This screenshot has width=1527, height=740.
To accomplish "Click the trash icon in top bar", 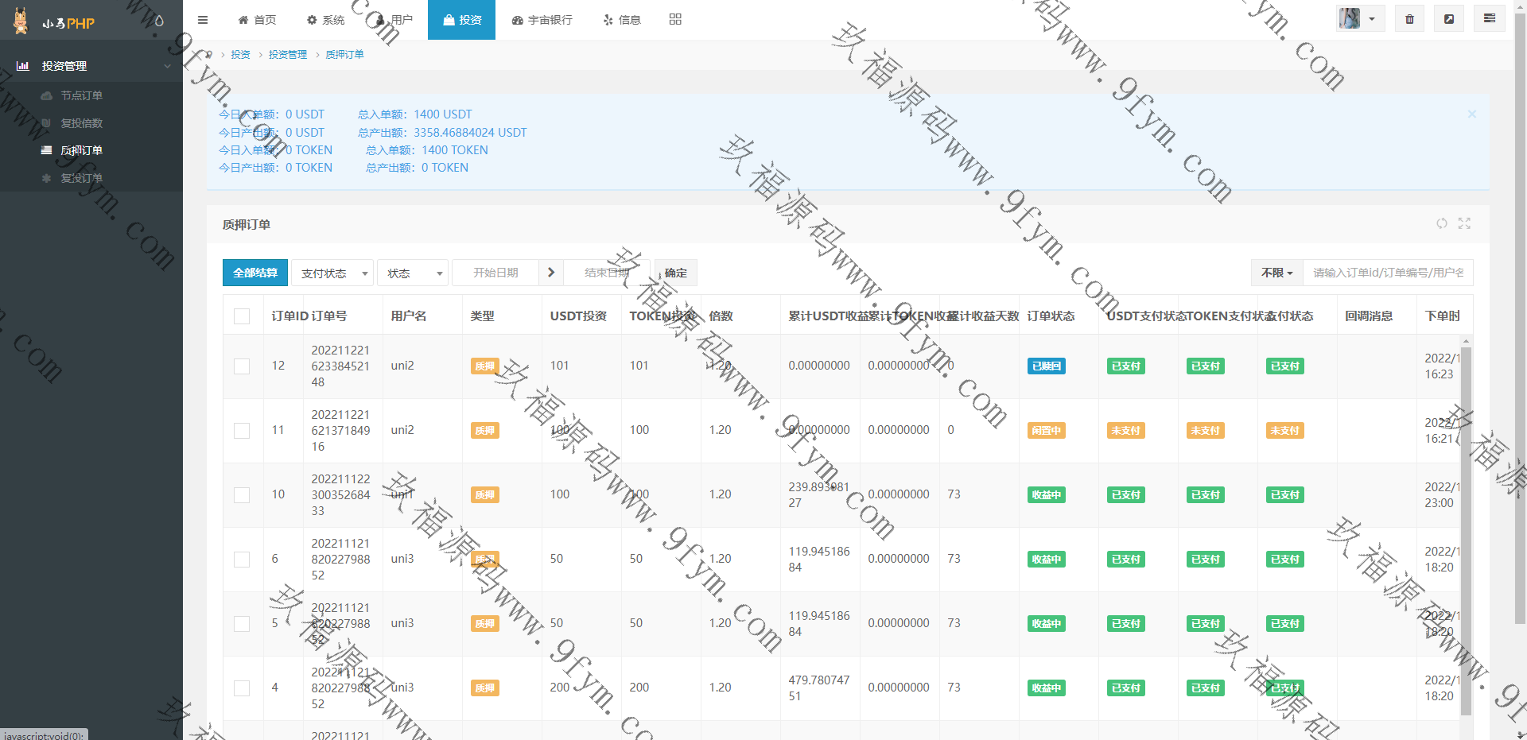I will pos(1409,19).
